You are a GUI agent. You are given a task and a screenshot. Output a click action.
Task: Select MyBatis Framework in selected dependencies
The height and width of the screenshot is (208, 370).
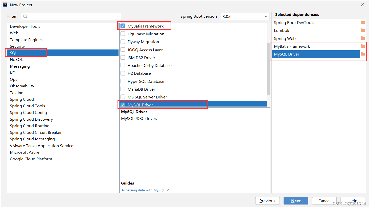pos(316,46)
